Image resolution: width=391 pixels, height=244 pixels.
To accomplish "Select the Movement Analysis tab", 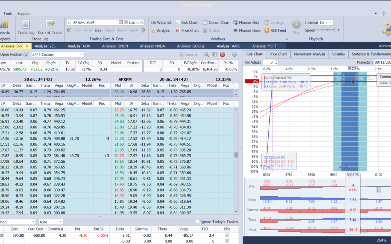I will point(309,54).
